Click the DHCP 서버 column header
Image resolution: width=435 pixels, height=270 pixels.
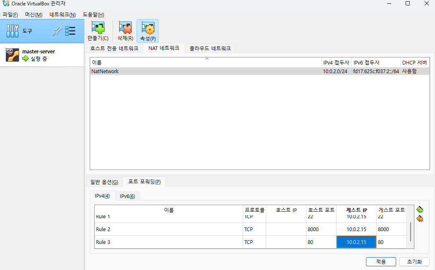pos(415,62)
